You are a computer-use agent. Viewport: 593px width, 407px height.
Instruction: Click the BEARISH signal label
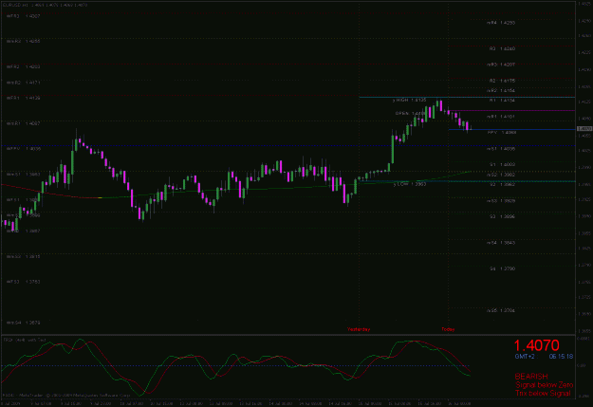click(x=531, y=377)
